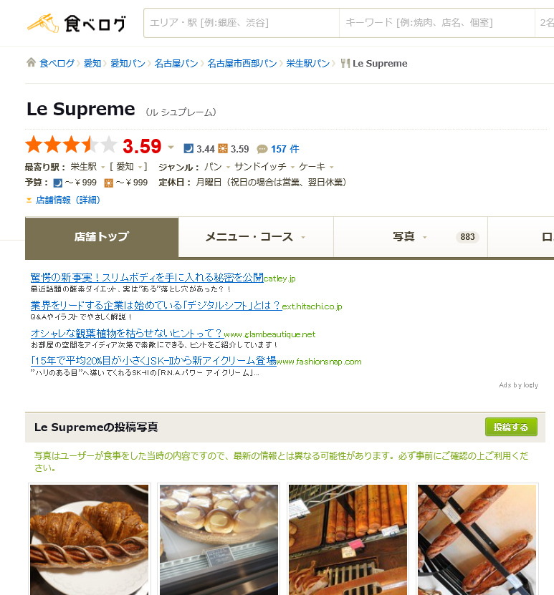Image resolution: width=554 pixels, height=595 pixels.
Task: Open the メニュー・コース tab
Action: 256,237
